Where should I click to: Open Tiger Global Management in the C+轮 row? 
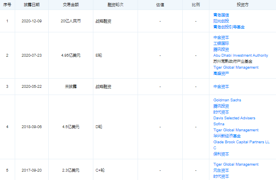pyautogui.click(x=236, y=164)
